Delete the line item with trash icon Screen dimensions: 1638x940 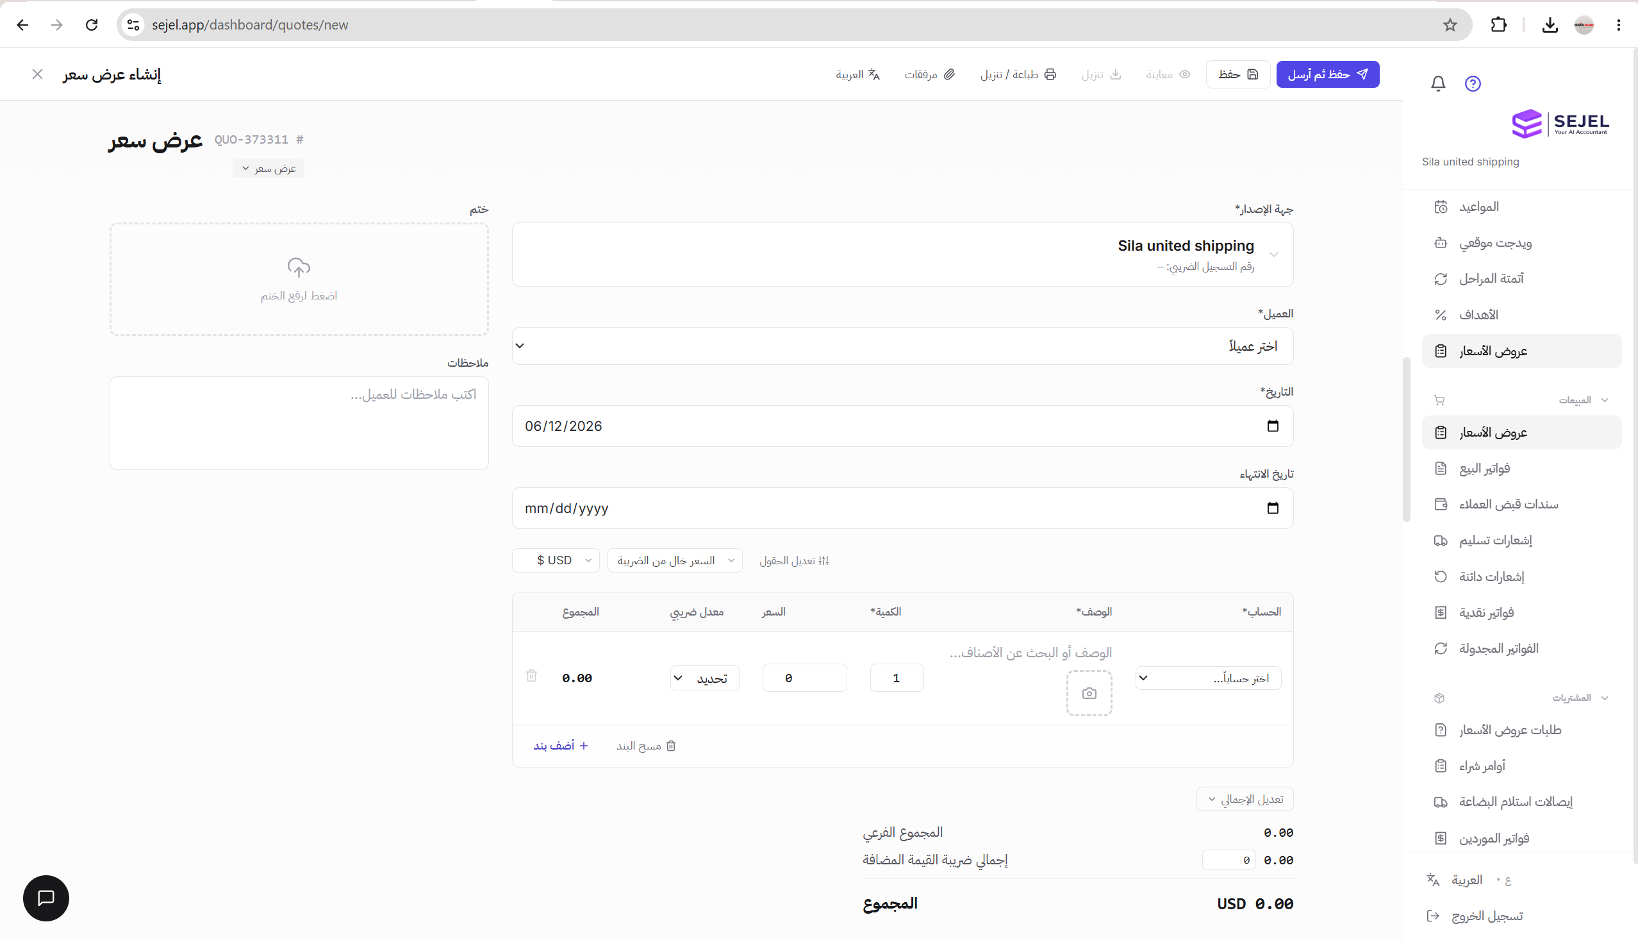[531, 675]
